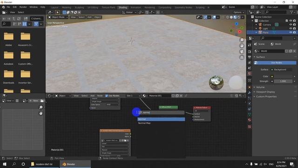Go back in file browser history

coord(4,19)
